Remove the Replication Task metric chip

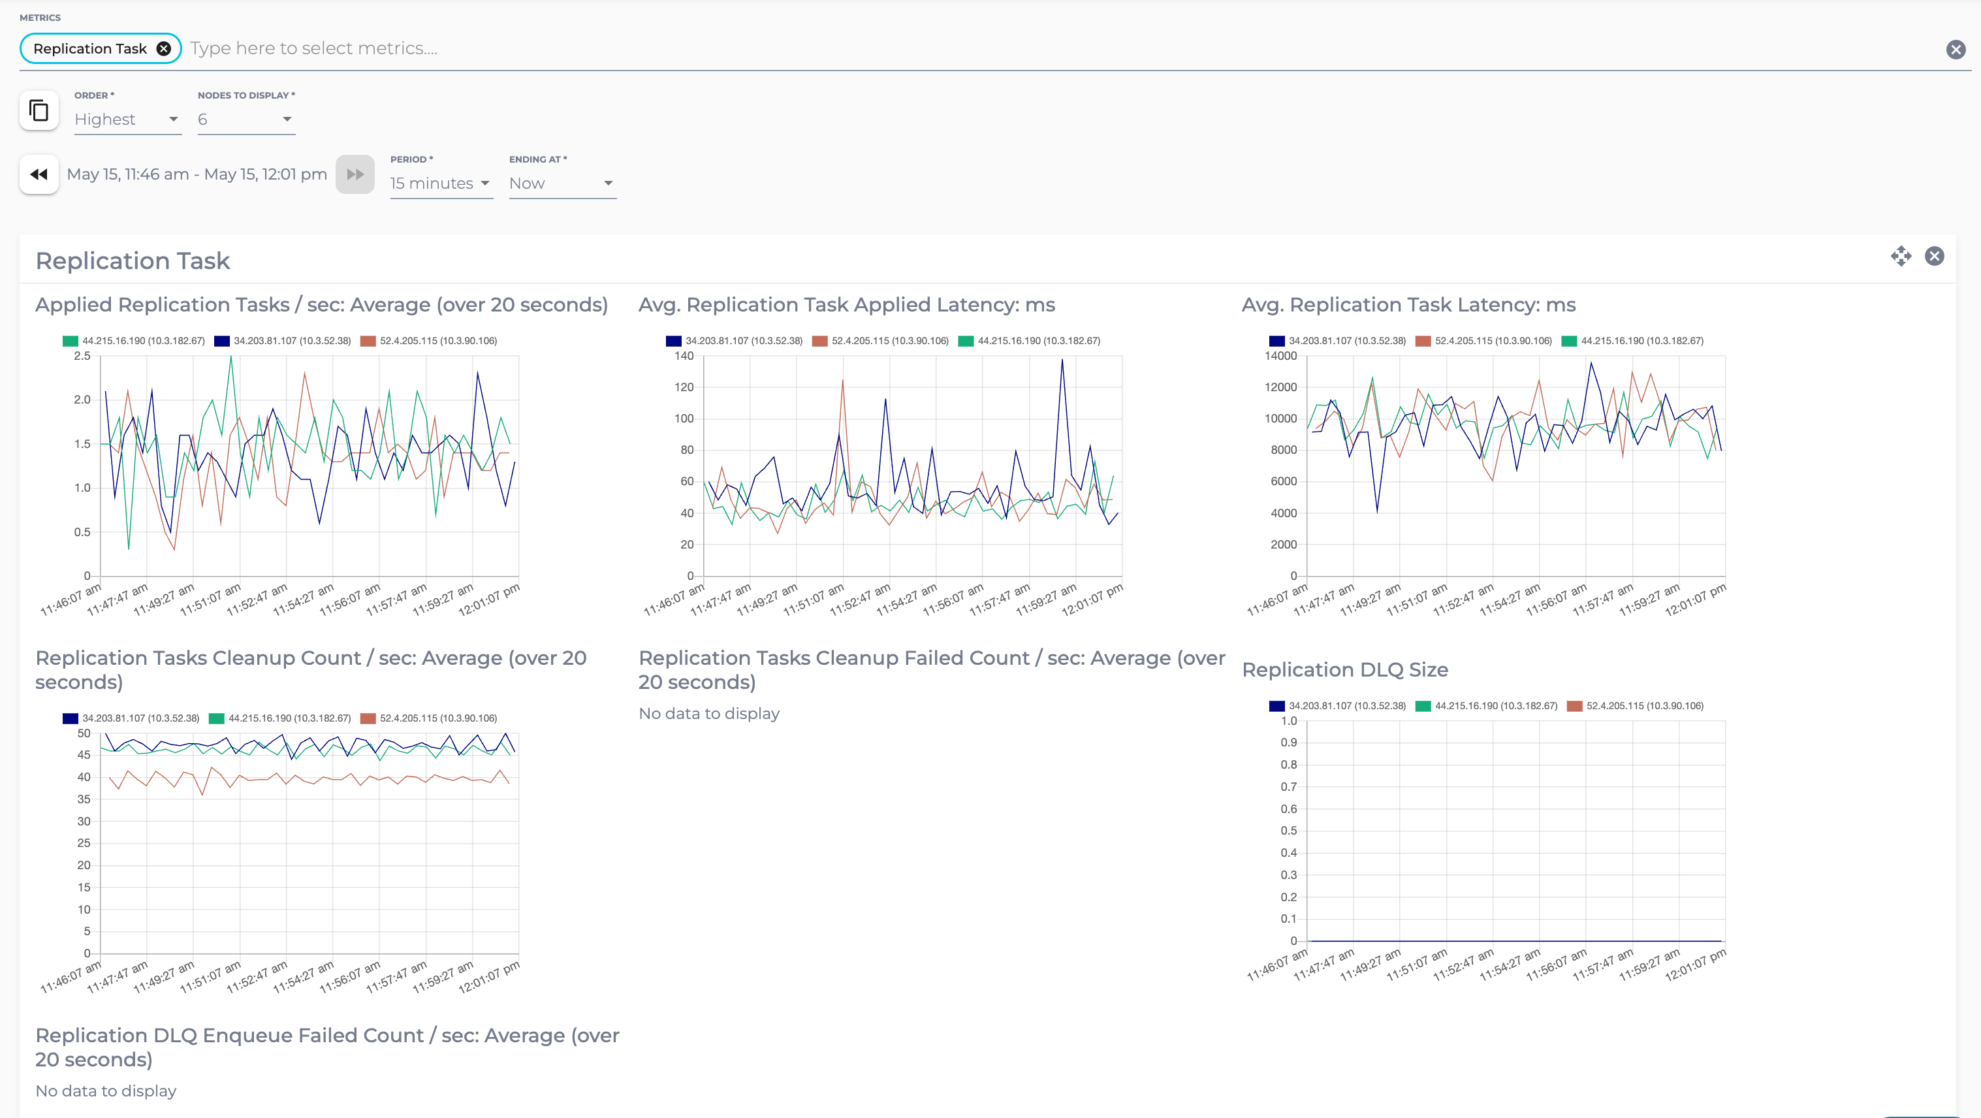tap(164, 48)
